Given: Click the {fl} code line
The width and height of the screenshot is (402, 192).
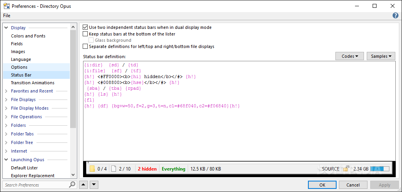Looking at the screenshot, I should coord(89,100).
